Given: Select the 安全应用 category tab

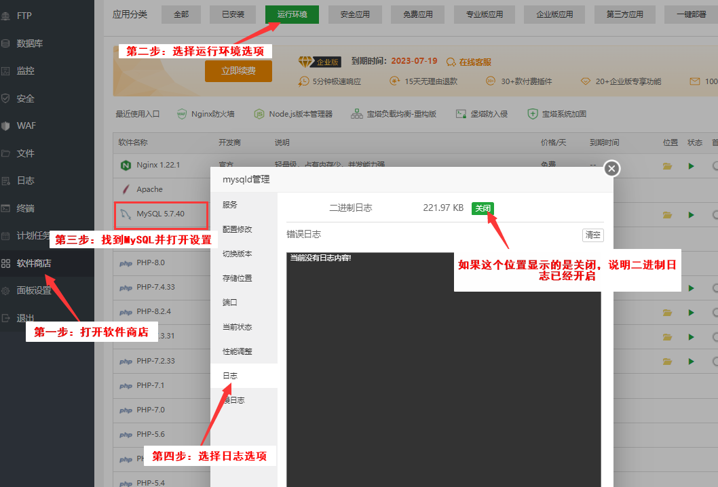Looking at the screenshot, I should pyautogui.click(x=356, y=15).
